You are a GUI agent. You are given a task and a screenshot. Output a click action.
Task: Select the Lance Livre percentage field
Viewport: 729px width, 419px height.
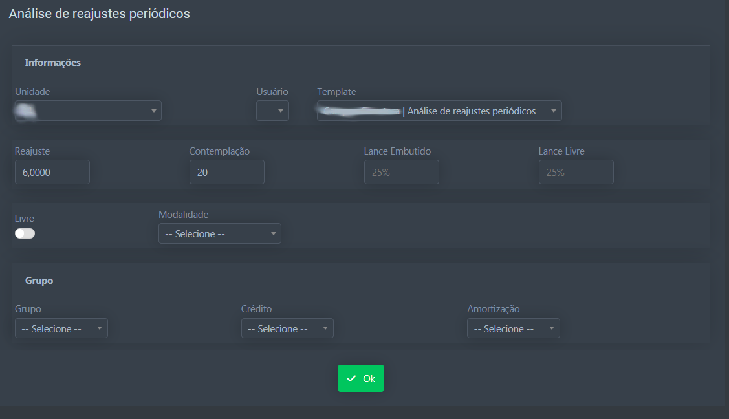coord(576,172)
